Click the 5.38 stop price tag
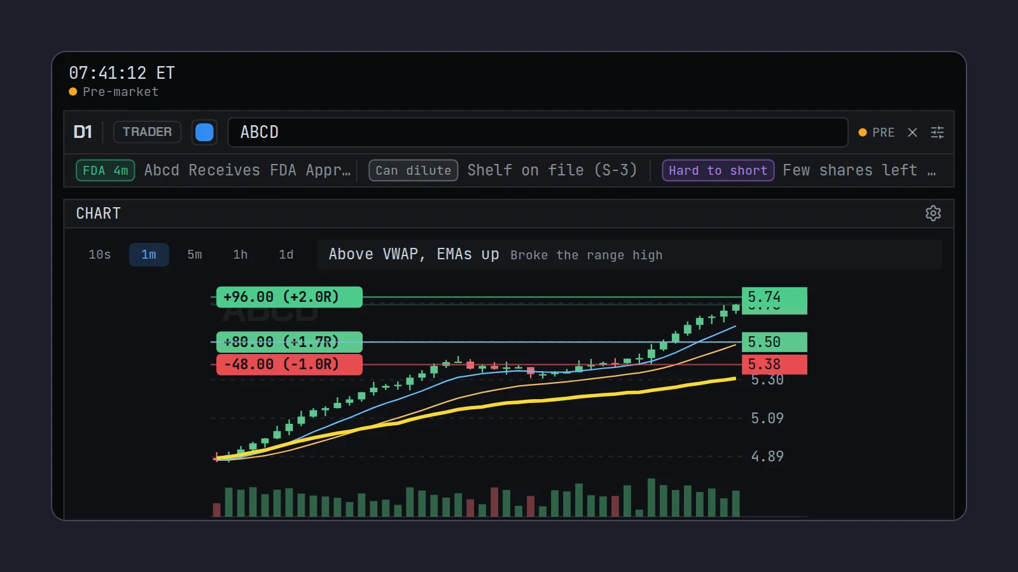 pyautogui.click(x=774, y=364)
